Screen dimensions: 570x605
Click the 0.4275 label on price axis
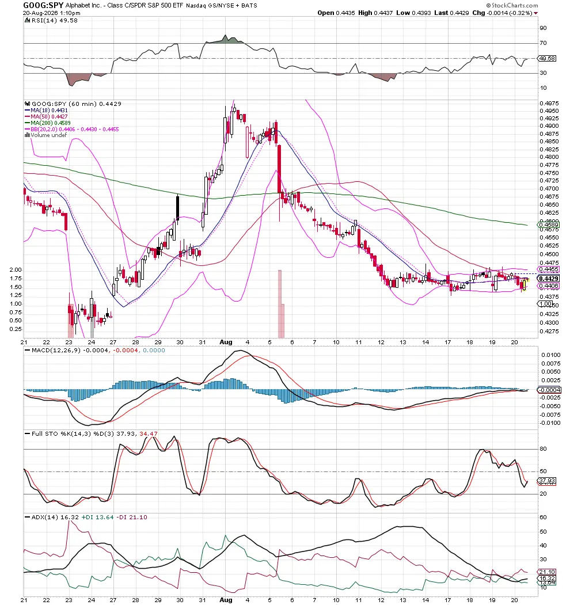click(x=549, y=331)
